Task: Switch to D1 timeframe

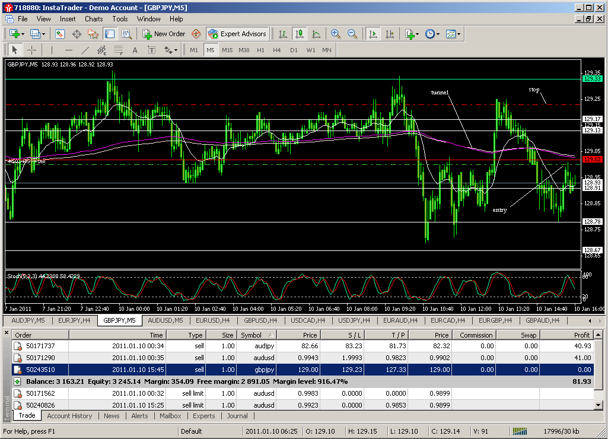Action: 294,50
